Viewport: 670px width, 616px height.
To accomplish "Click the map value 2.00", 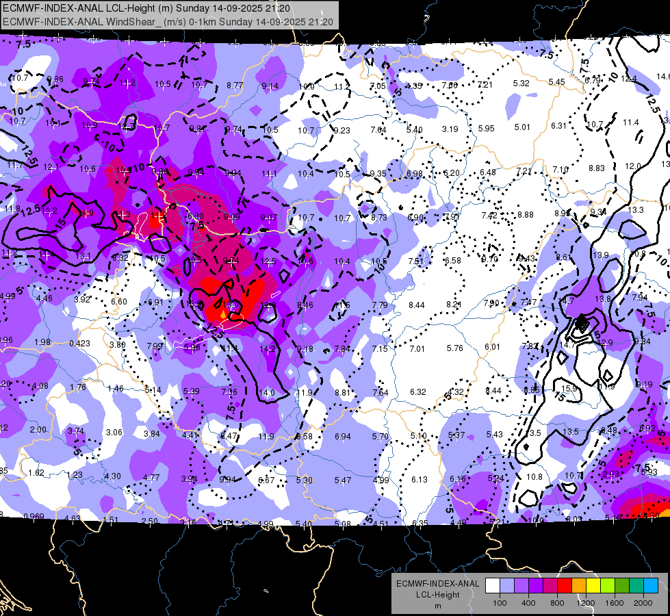I will pyautogui.click(x=38, y=430).
